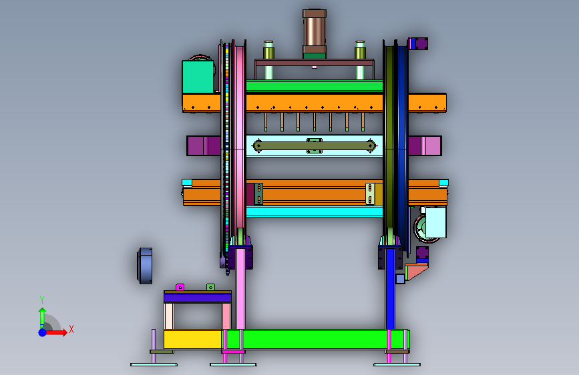Pick the purple block at top right corner

pyautogui.click(x=421, y=43)
